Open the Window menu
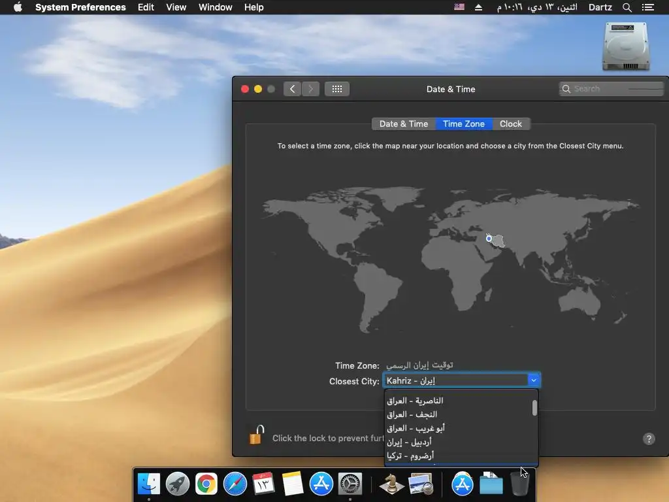Image resolution: width=669 pixels, height=502 pixels. coord(215,7)
